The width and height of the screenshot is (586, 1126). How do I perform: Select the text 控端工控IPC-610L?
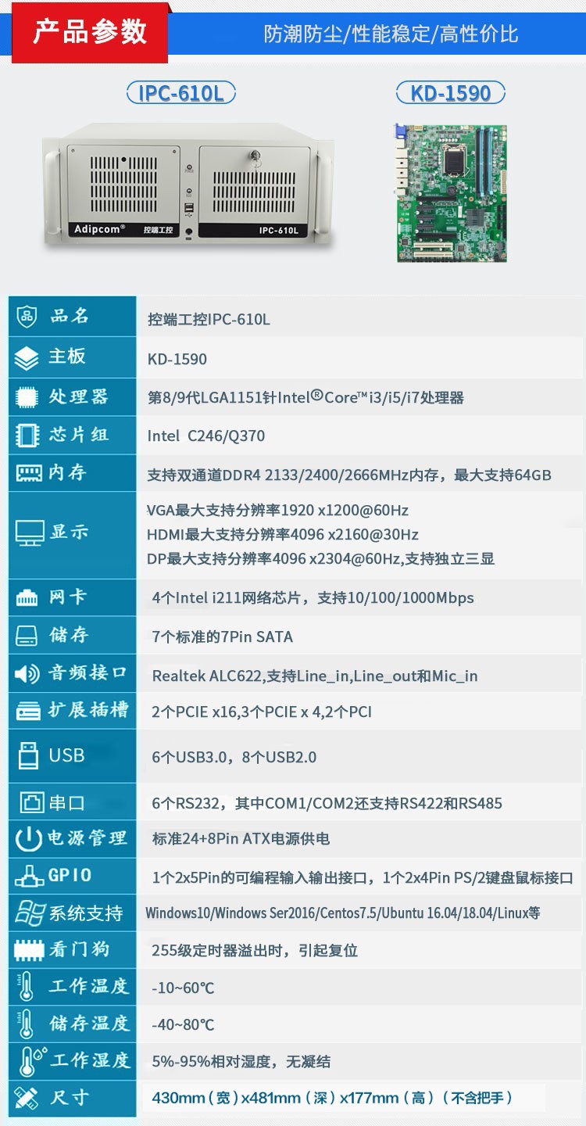[x=209, y=320]
